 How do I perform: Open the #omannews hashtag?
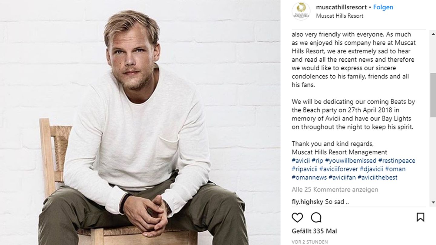309,178
